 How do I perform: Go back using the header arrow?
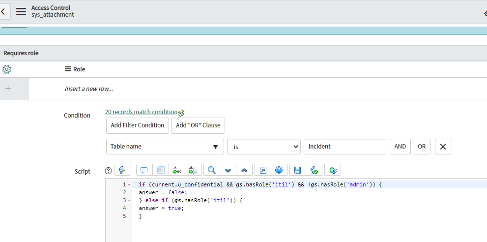(x=4, y=12)
